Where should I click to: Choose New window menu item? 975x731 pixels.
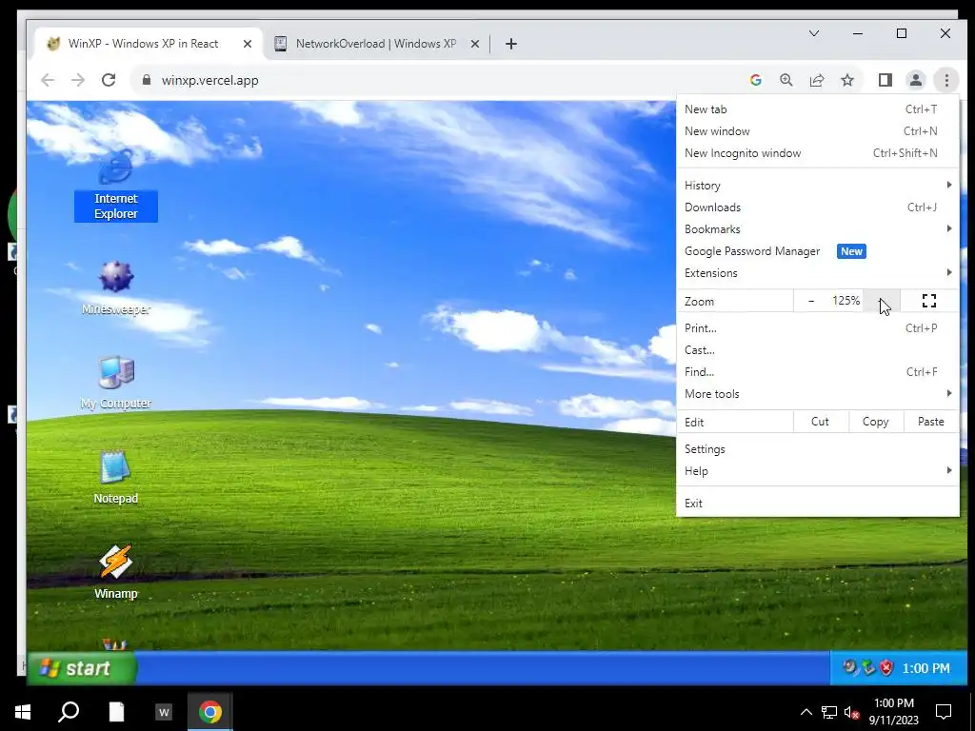pyautogui.click(x=818, y=131)
